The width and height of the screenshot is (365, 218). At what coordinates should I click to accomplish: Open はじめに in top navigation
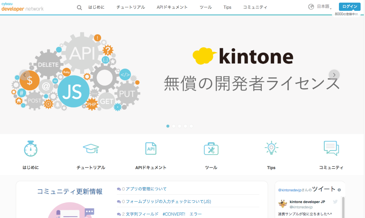click(x=96, y=7)
